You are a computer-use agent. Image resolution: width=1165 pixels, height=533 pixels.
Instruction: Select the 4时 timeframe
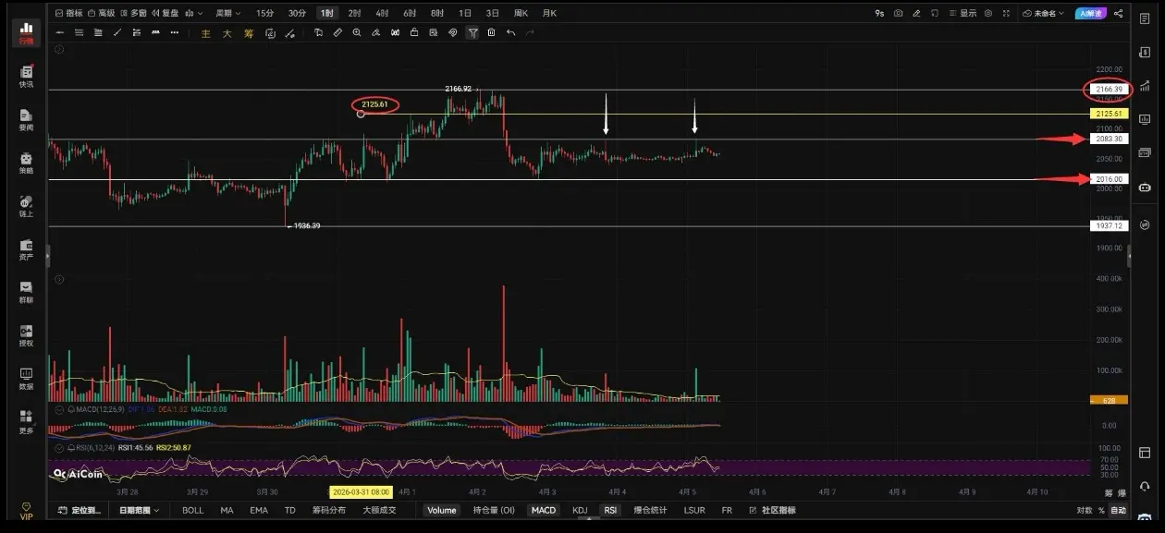pyautogui.click(x=382, y=13)
